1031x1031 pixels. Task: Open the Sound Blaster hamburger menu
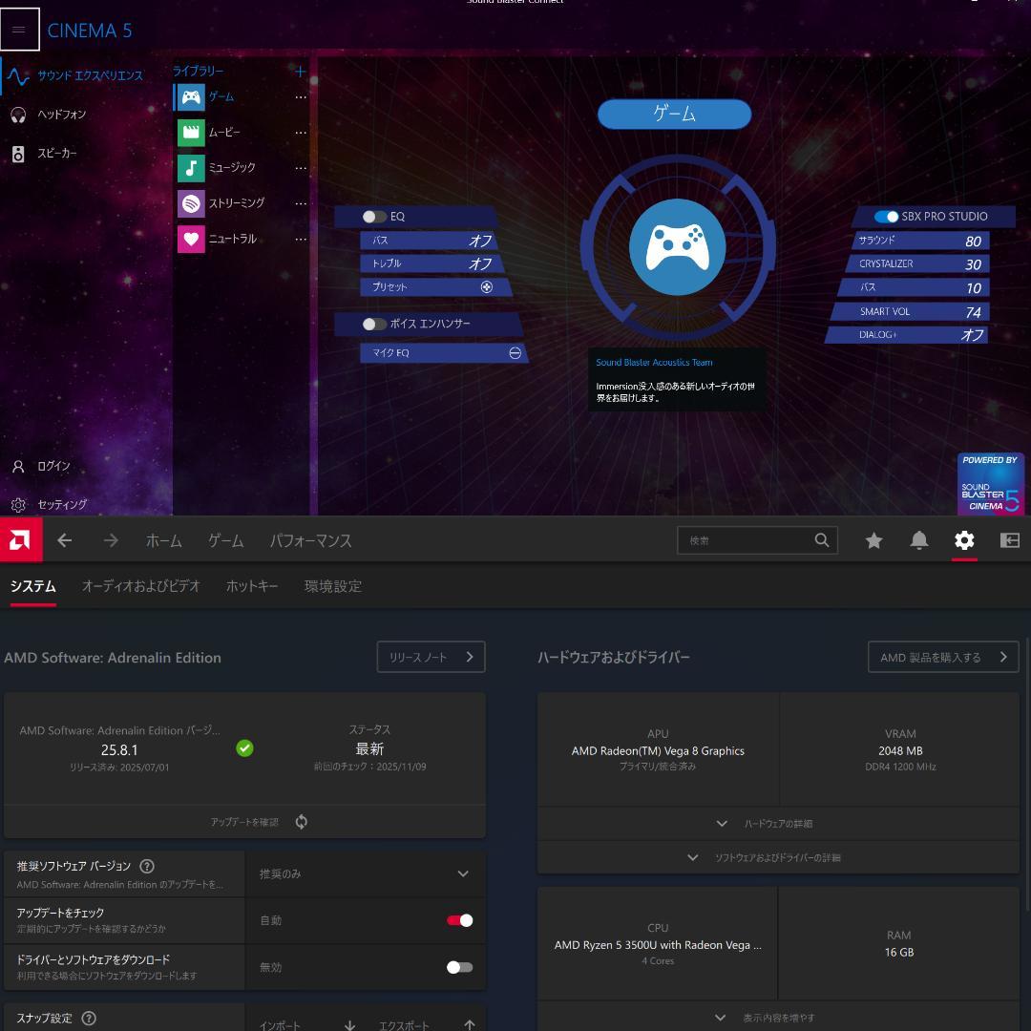point(19,30)
